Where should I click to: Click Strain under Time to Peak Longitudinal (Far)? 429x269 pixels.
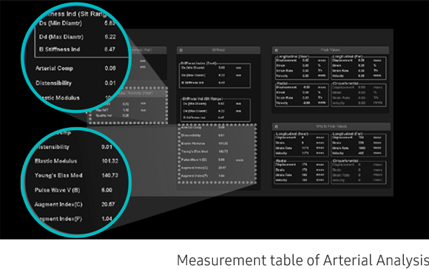tap(336, 143)
